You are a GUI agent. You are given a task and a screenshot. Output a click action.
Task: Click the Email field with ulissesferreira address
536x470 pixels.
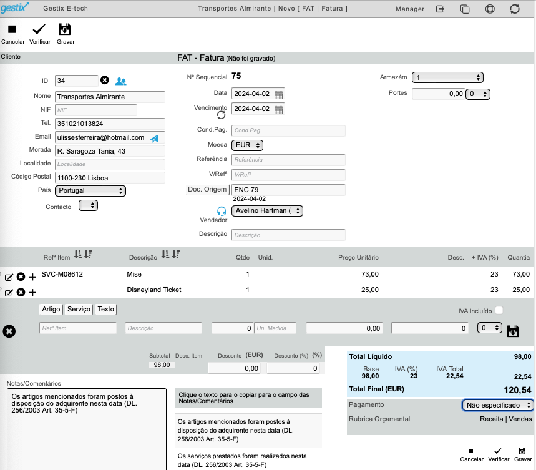coord(110,138)
